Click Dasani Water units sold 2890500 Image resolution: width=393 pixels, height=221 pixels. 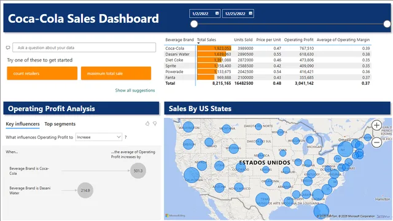click(245, 54)
